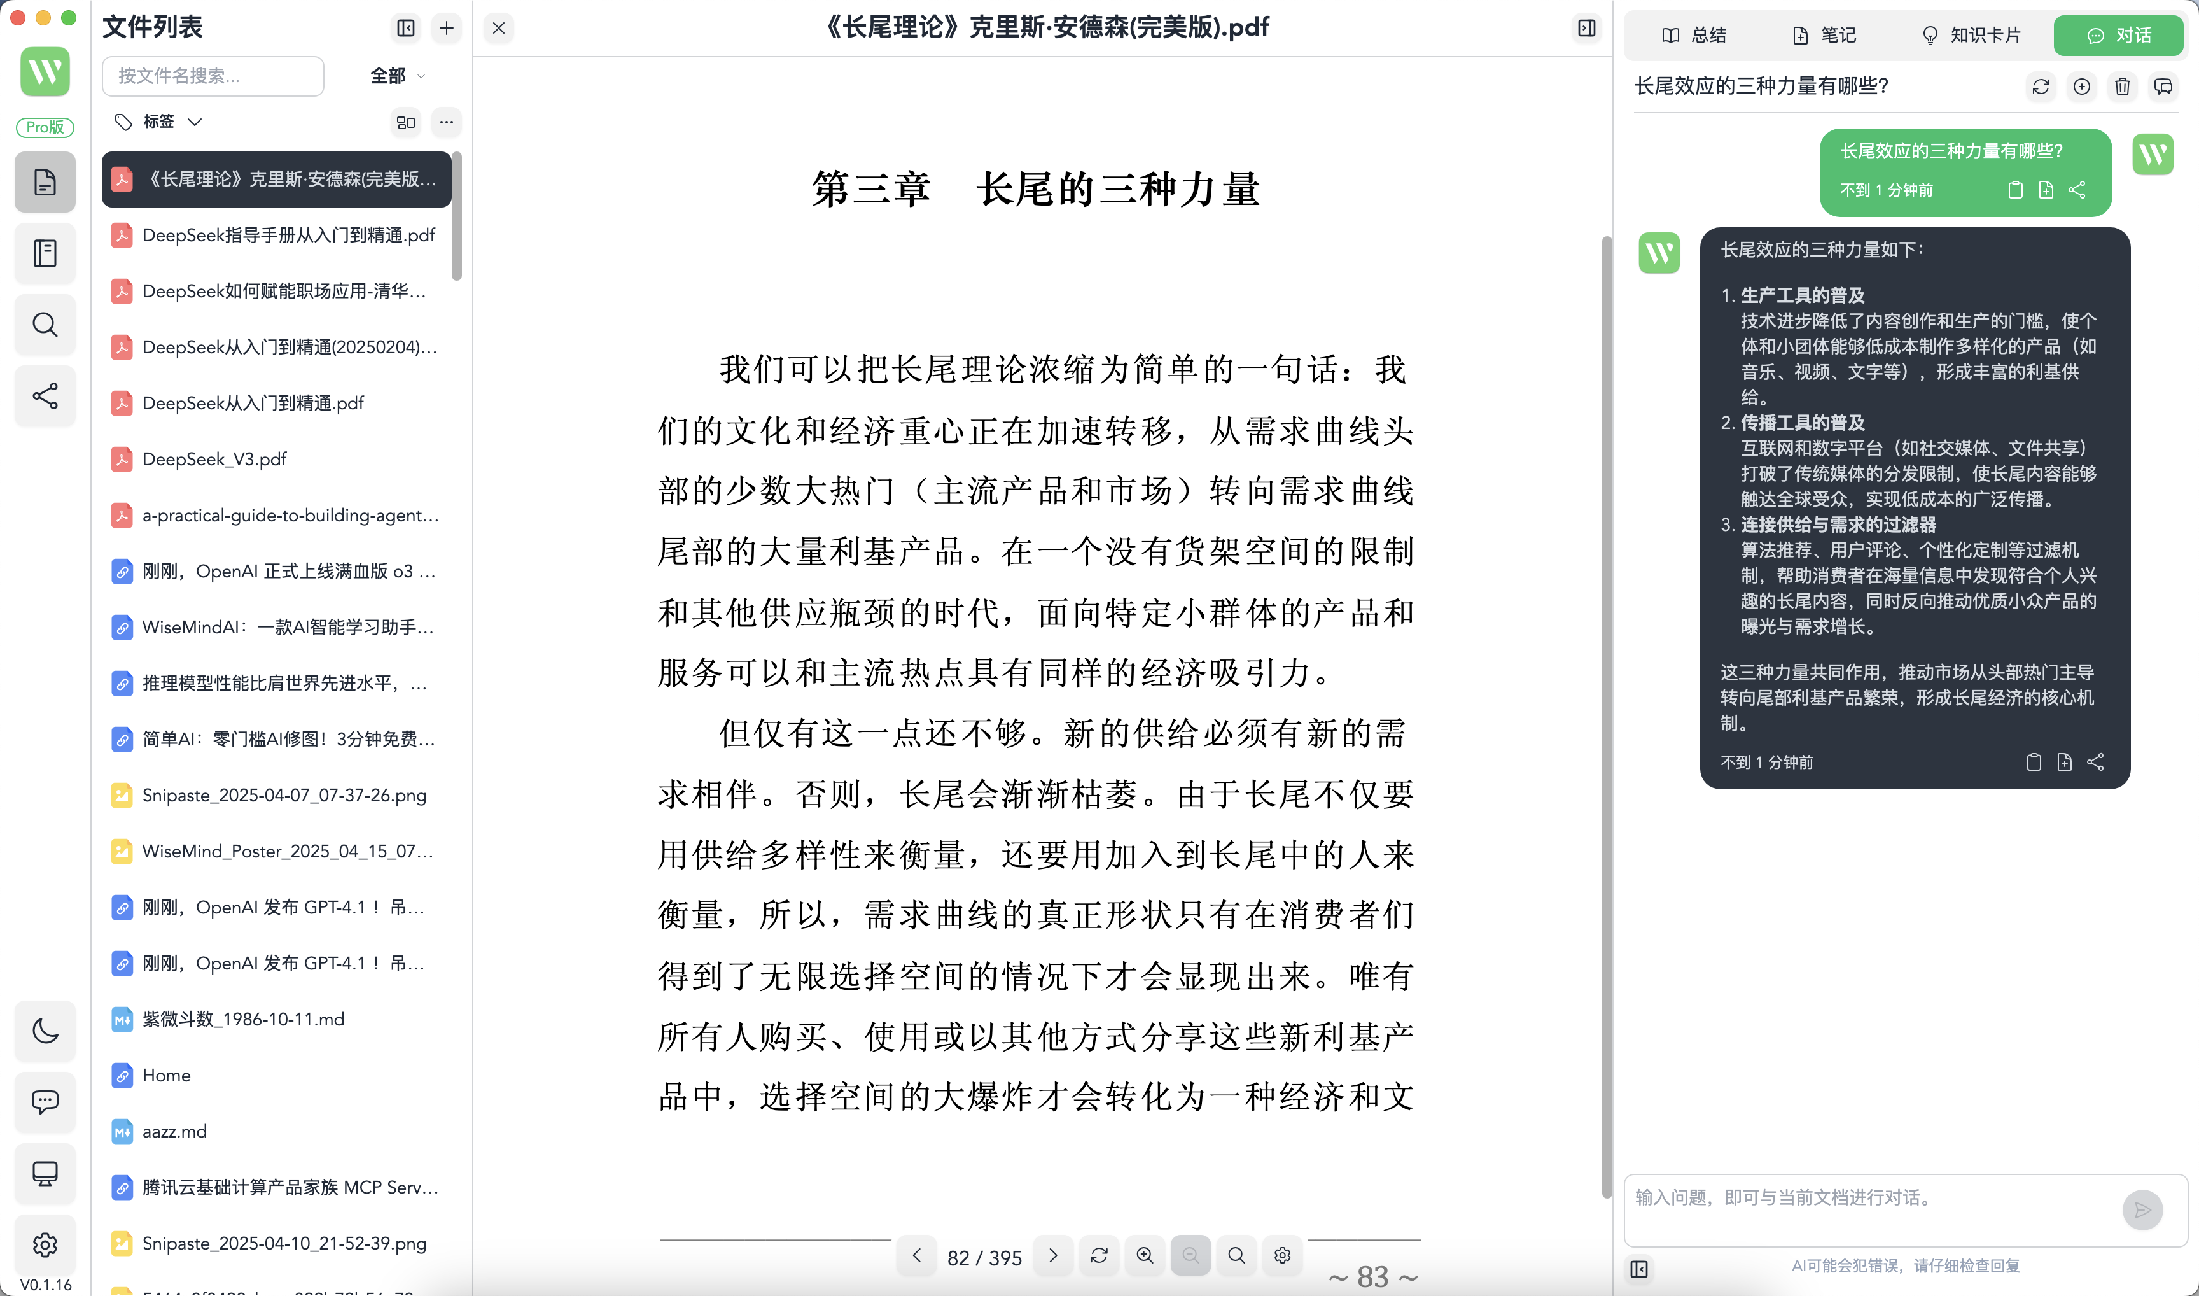This screenshot has width=2199, height=1296.
Task: Toggle dark mode moon icon
Action: click(x=45, y=1031)
